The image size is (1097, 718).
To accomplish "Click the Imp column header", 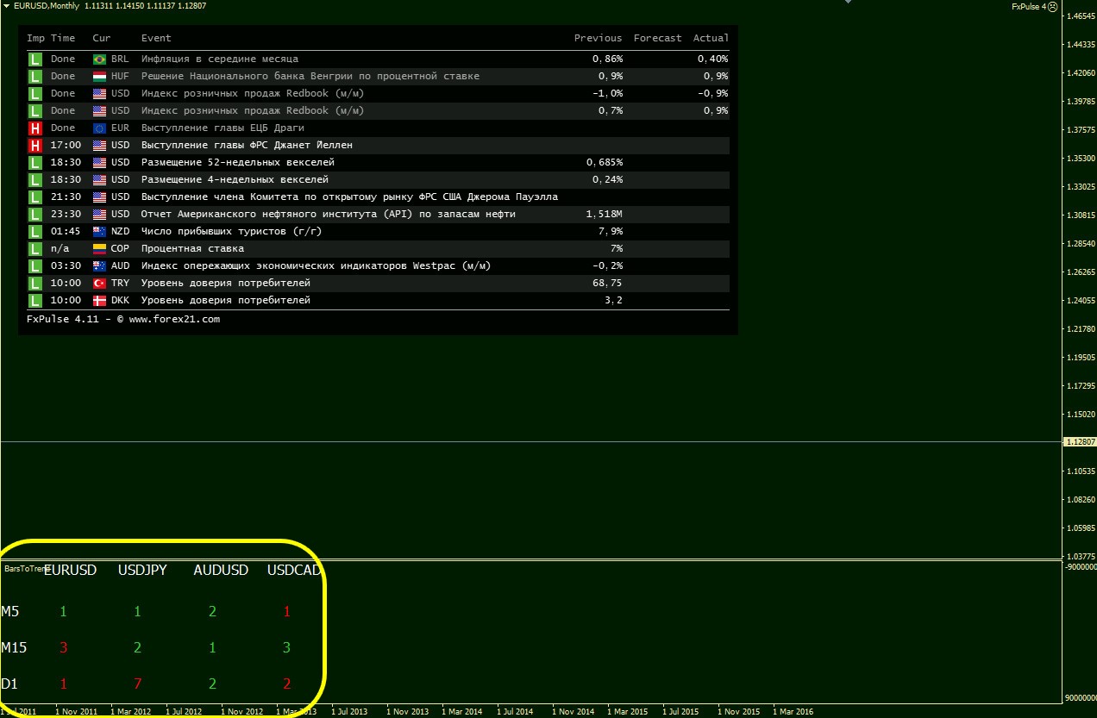I will pyautogui.click(x=35, y=38).
